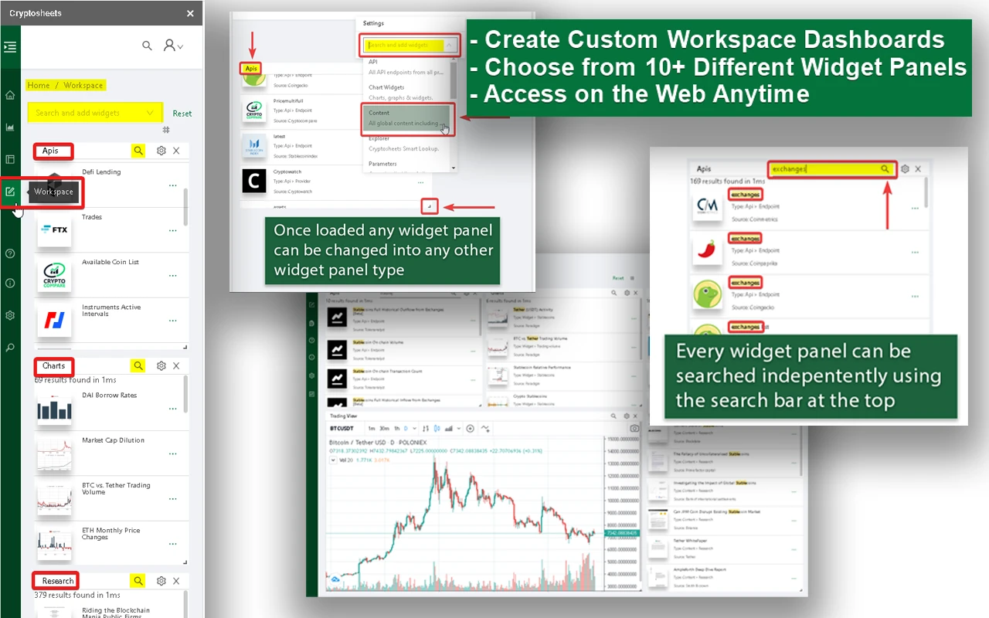Viewport: 989px width, 618px height.
Task: Select the 30m interval in Trading View
Action: (385, 428)
